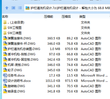The height and width of the screenshot is (99, 110).
Task: Click the icon of 缓冲机构-固定板.DWG
Action: [5, 59]
